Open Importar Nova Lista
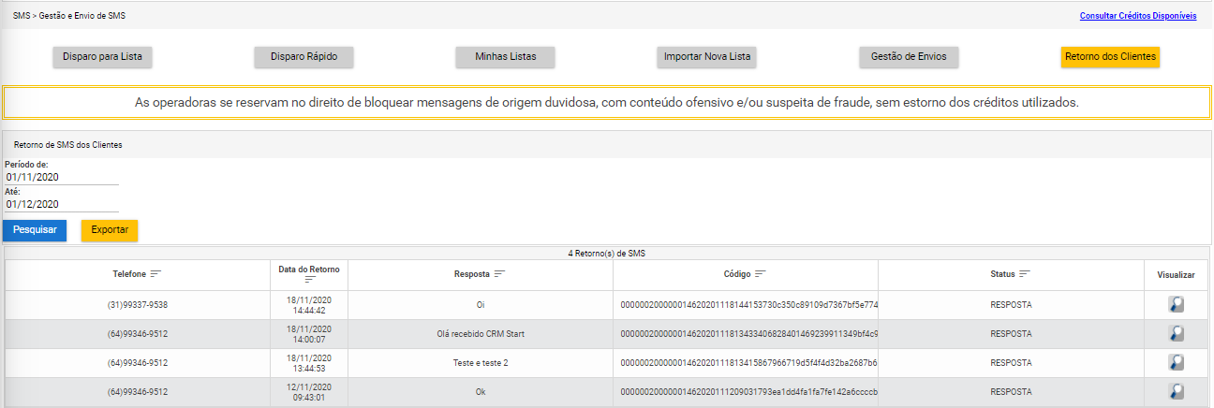1214x408 pixels. click(707, 56)
